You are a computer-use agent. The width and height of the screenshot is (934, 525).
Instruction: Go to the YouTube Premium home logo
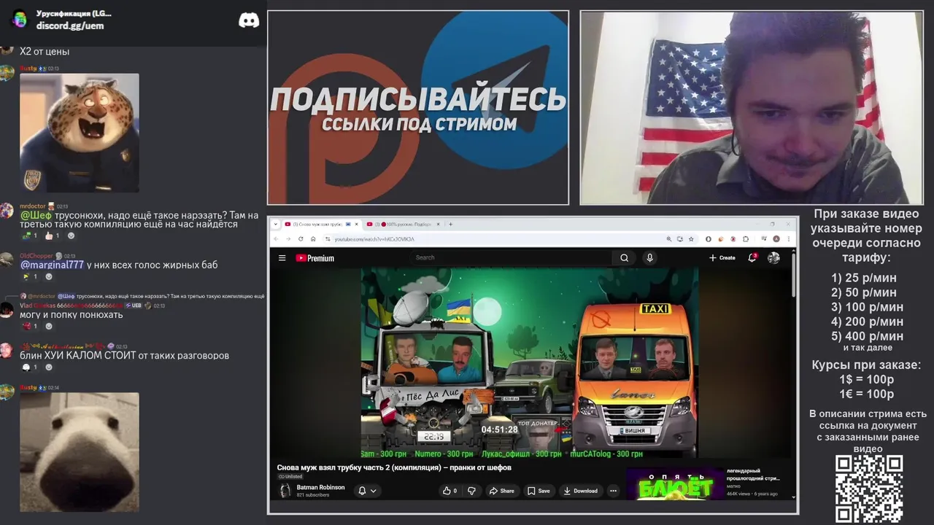pos(315,258)
